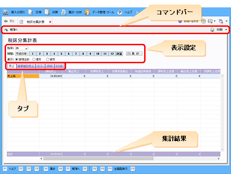
Task: Select the 借方 radio button
Action: pos(34,60)
